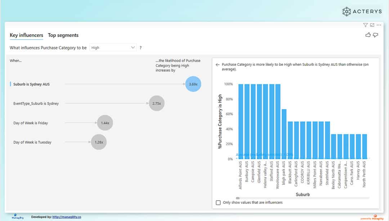389x221 pixels.
Task: Click the back arrow in the chart panel
Action: pyautogui.click(x=218, y=65)
